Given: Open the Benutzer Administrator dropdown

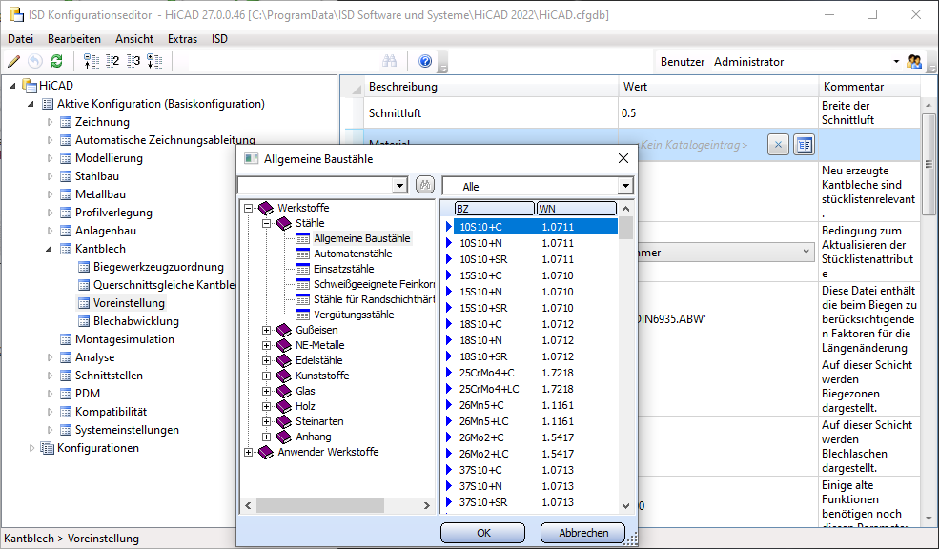Looking at the screenshot, I should (896, 62).
